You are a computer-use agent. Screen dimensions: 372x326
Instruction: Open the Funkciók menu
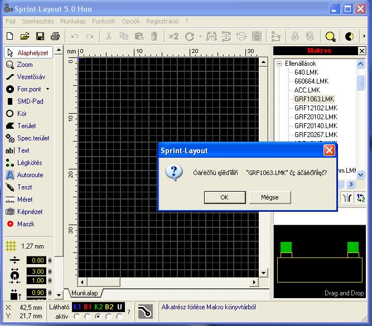[104, 21]
